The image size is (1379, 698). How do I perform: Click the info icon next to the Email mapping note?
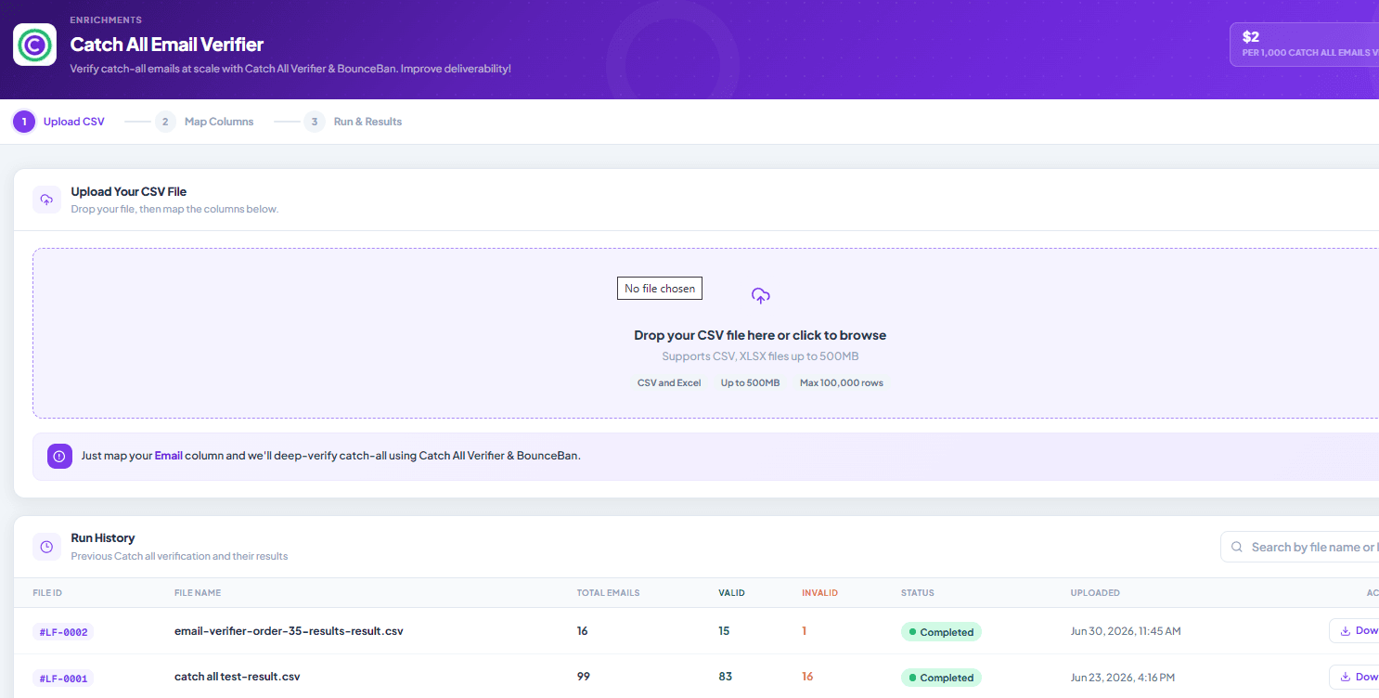59,456
